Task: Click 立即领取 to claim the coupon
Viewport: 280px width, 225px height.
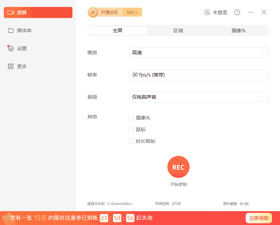Action: [x=259, y=218]
